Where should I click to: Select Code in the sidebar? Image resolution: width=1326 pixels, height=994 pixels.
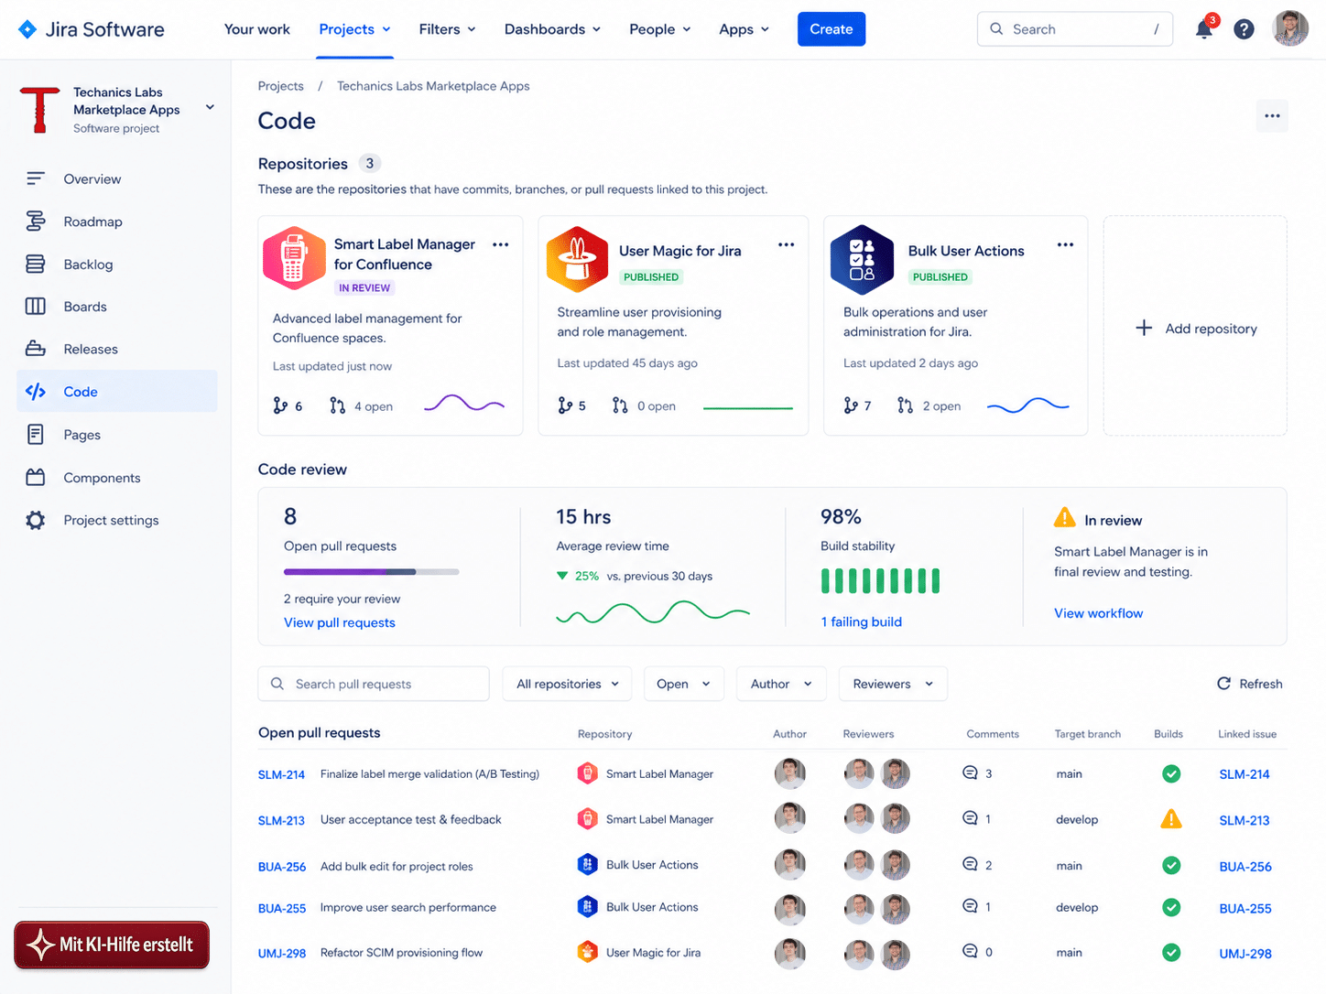tap(117, 392)
